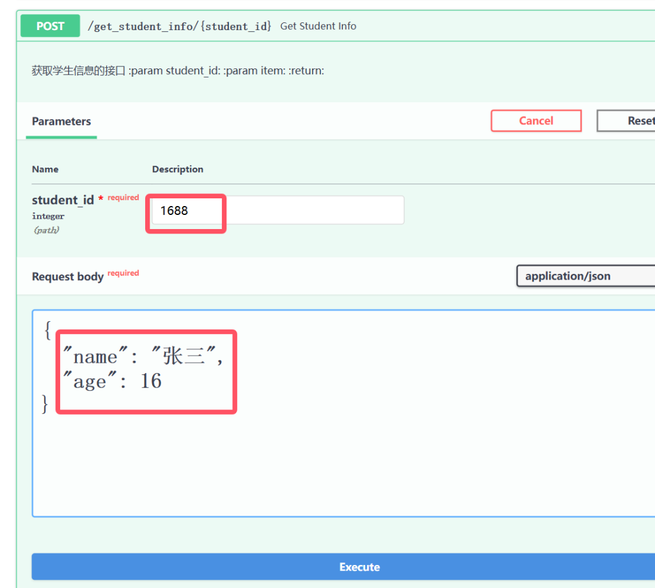Click the integer type label under student_id
This screenshot has width=655, height=588.
coord(48,216)
